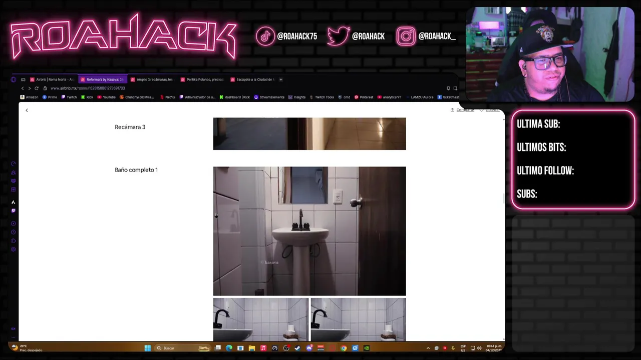Click the sidebar player icon above history
The image size is (641, 360).
coord(14,223)
